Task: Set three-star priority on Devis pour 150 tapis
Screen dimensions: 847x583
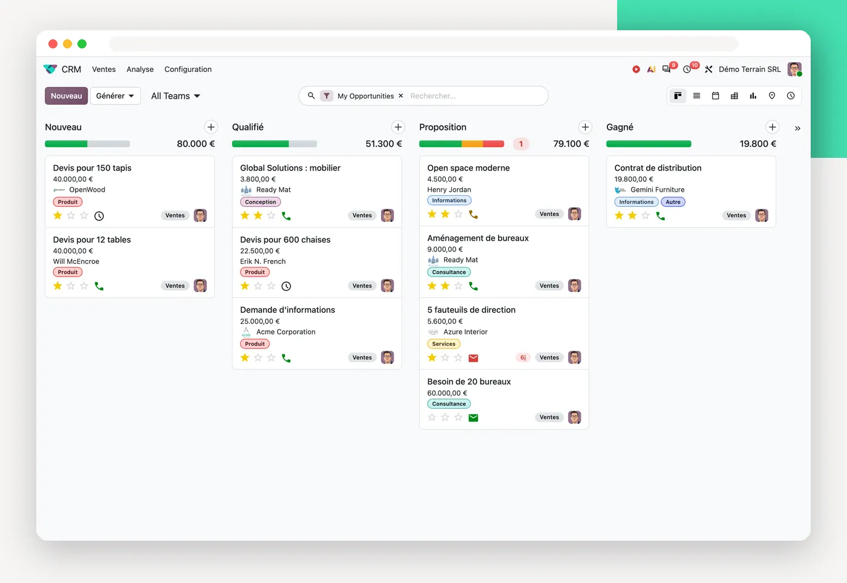Action: point(84,216)
